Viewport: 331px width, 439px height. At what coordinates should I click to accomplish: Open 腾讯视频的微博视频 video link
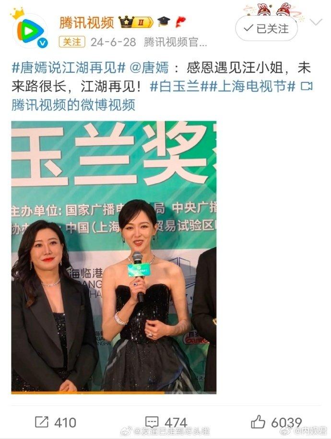click(73, 105)
